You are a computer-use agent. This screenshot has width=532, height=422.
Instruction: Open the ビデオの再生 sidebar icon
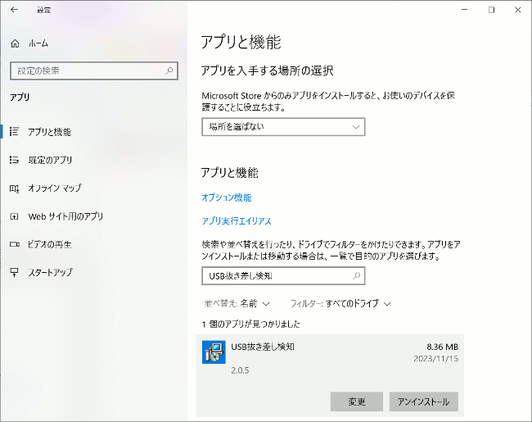pyautogui.click(x=14, y=244)
